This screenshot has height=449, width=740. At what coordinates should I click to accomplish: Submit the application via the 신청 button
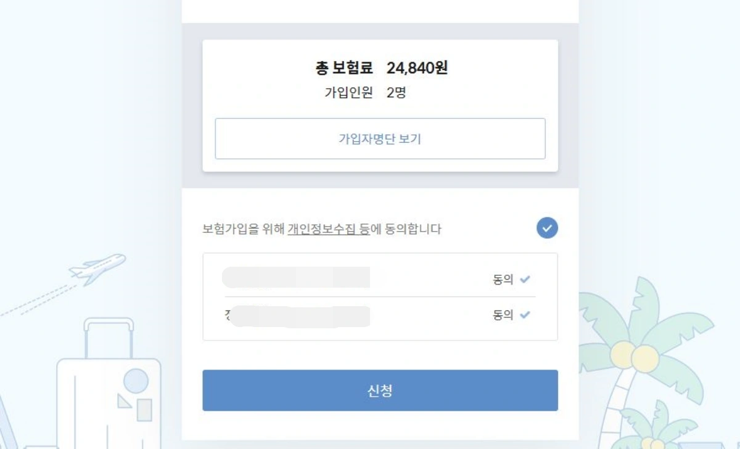pos(379,390)
